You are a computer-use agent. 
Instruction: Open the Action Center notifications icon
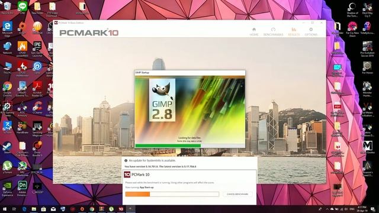coord(373,209)
